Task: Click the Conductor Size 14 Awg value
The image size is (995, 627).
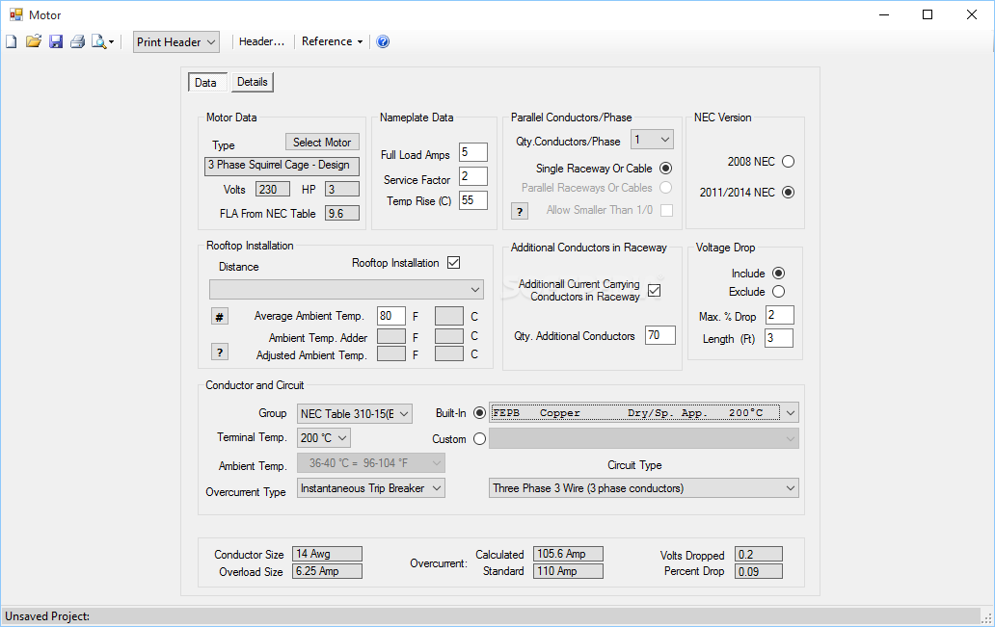Action: point(327,554)
